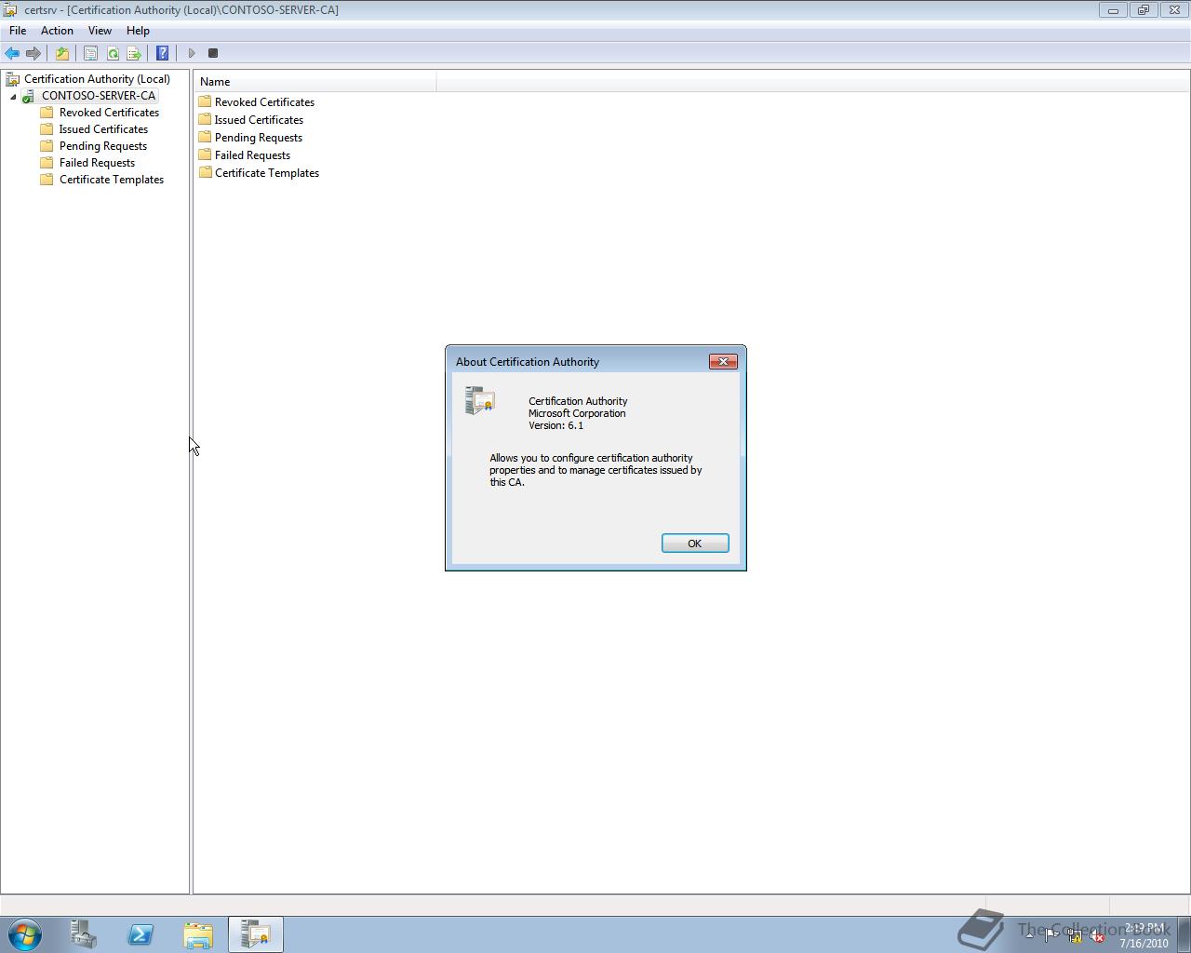Collapse the CONTOSO-SERVER-CA tree node
The height and width of the screenshot is (953, 1191).
point(13,97)
